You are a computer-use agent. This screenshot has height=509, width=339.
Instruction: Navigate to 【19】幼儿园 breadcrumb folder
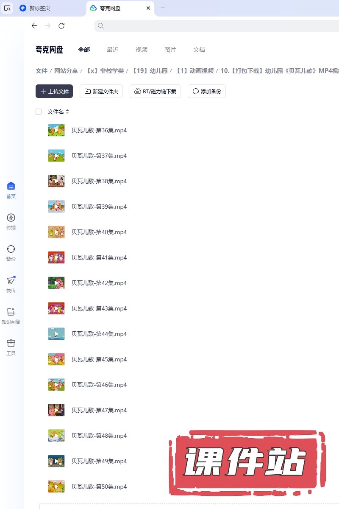tap(149, 71)
